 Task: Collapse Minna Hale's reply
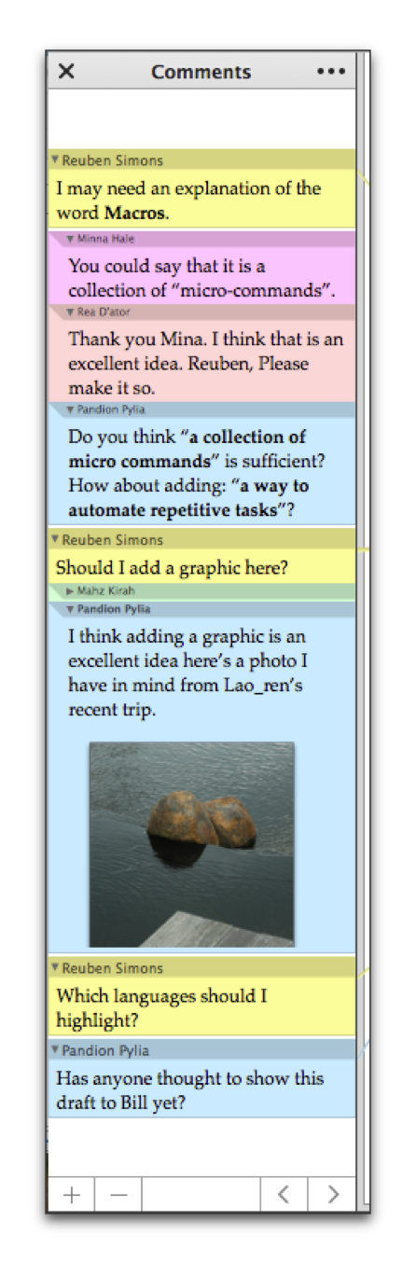click(x=71, y=239)
